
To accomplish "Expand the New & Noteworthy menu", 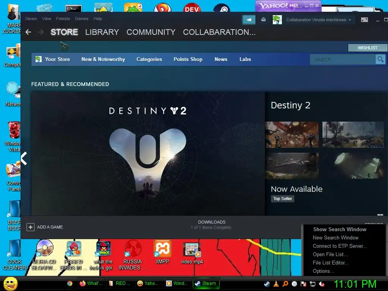I will 103,59.
